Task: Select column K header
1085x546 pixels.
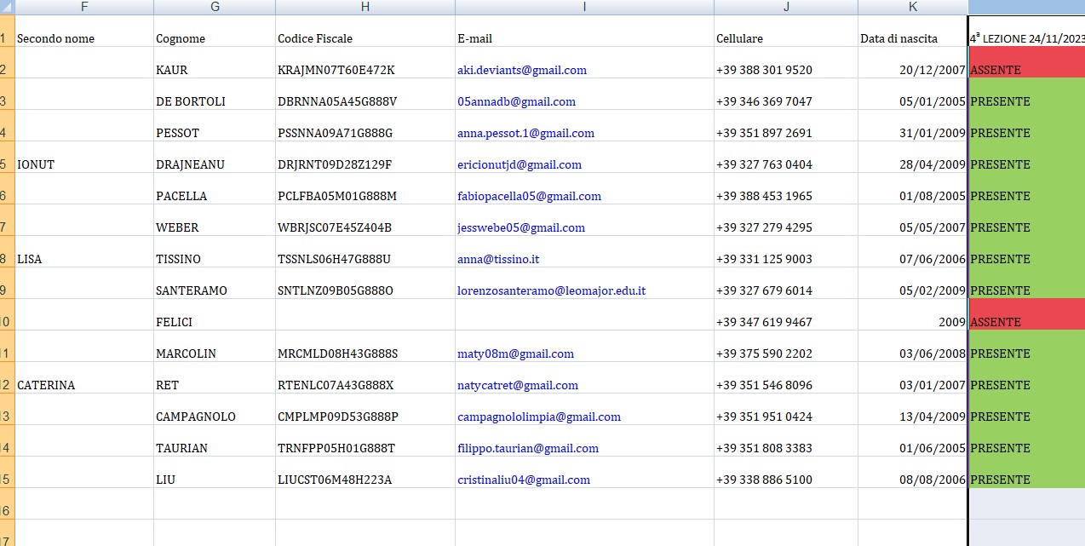Action: coord(913,7)
